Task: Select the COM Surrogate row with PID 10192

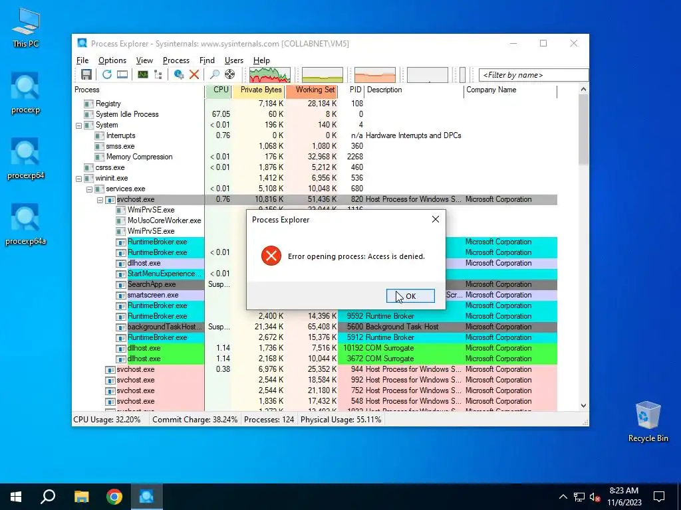Action: (x=315, y=348)
